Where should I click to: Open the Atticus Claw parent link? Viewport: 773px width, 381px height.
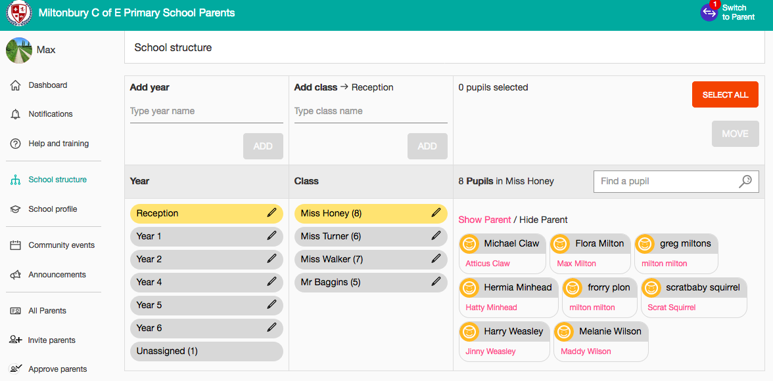[488, 264]
